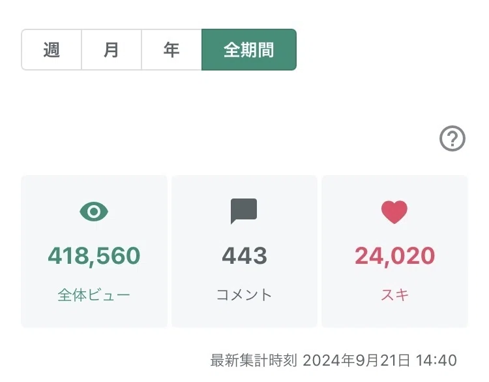Click the 418,560 view count

(94, 256)
